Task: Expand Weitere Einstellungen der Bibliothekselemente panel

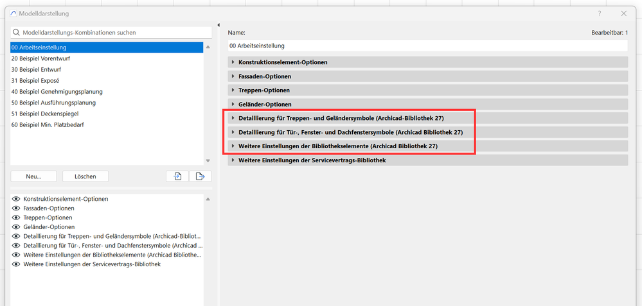Action: (x=427, y=146)
